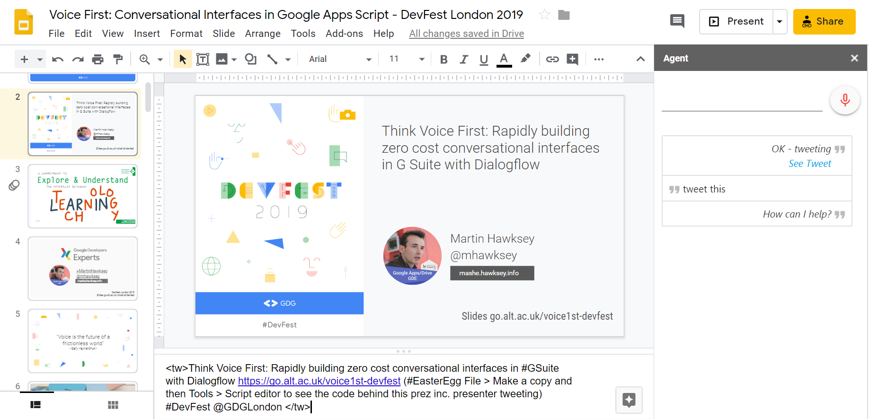Click the filmstrip vertical scrollbar
Viewport: 869px width, 419px height.
148,98
